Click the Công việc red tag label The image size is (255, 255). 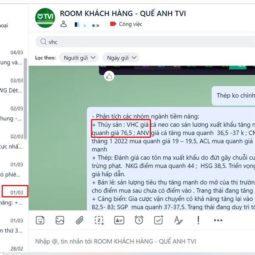point(126,24)
